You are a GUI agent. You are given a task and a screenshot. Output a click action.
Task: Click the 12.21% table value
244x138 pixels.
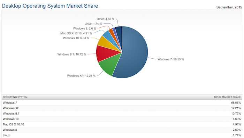pos(236,108)
